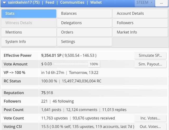Click the '1,641 posts' count
The width and height of the screenshot is (169, 130).
pos(51,110)
